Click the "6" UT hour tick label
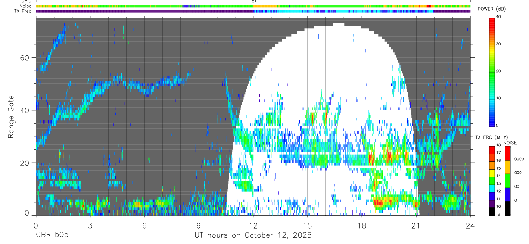The height and width of the screenshot is (244, 529). (x=144, y=225)
